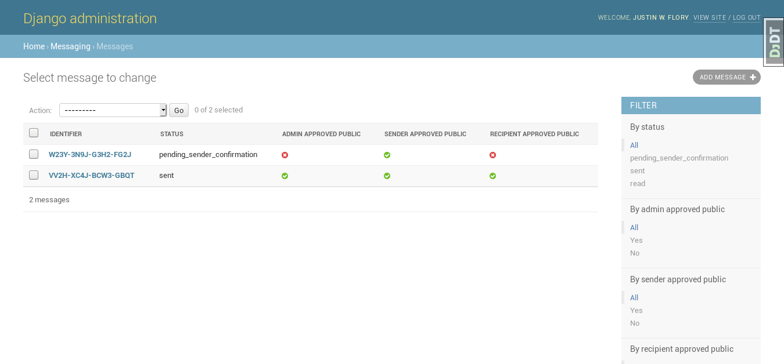Viewport: 784px width, 364px height.
Task: Click the View Site link
Action: coord(710,18)
